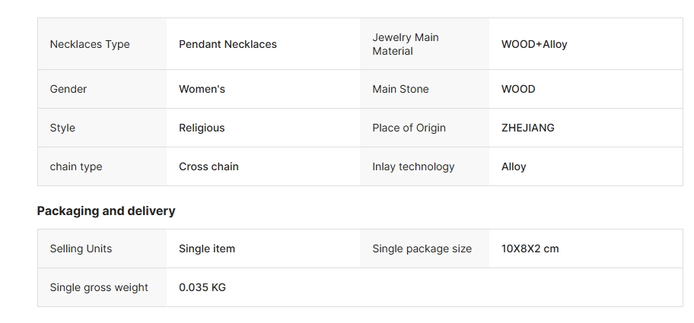Viewport: 694px width, 323px height.
Task: Click the Place of Origin label
Action: (409, 128)
